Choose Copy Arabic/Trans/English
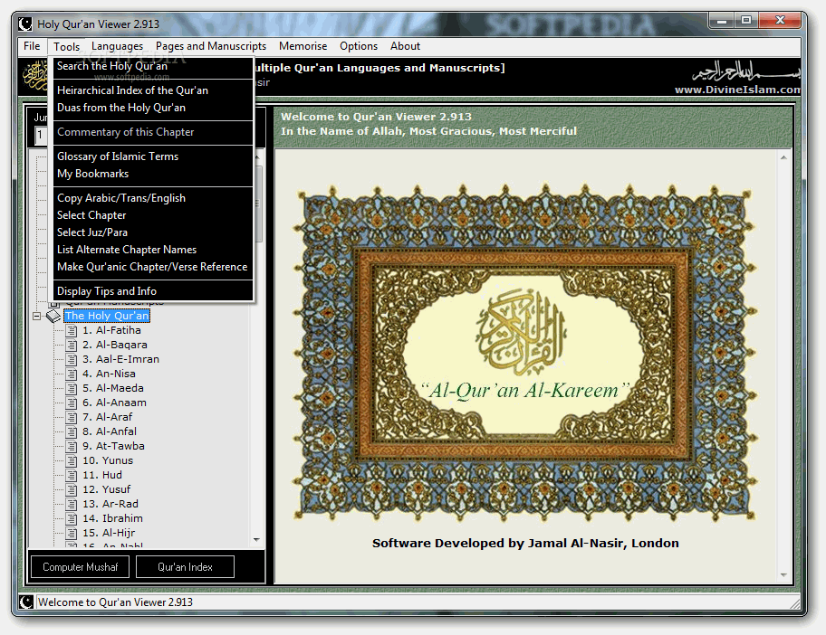The width and height of the screenshot is (826, 635). coord(153,198)
